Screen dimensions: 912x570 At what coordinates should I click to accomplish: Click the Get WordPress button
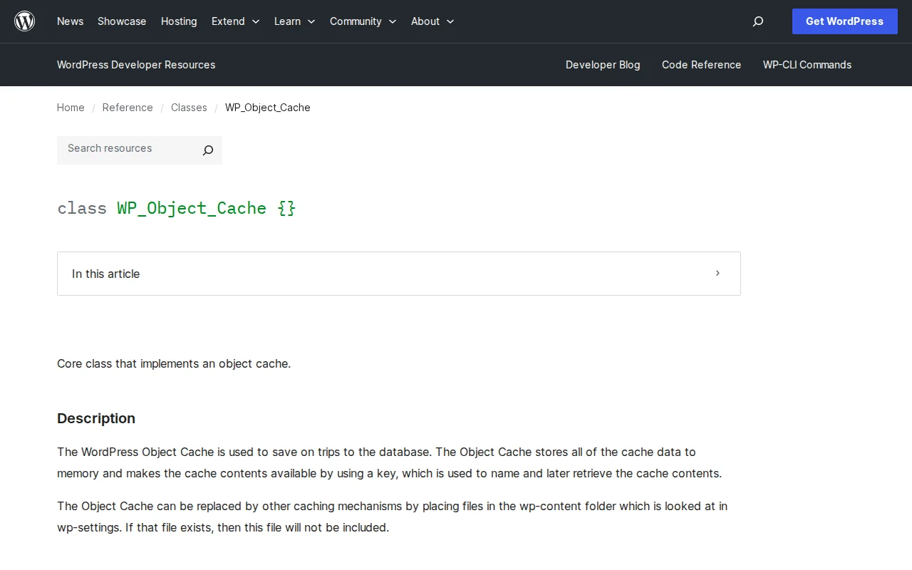[x=844, y=21]
